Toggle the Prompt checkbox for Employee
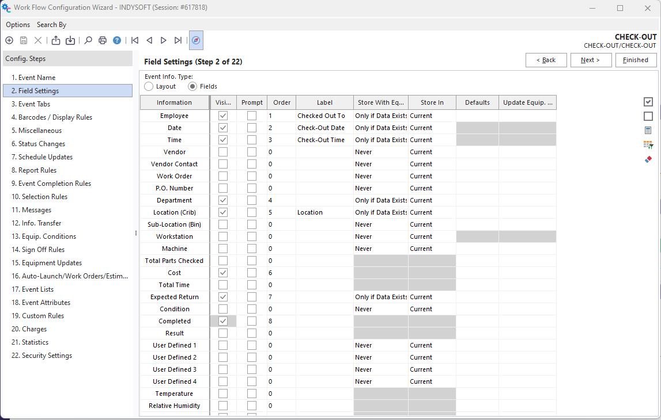Image resolution: width=661 pixels, height=420 pixels. [252, 116]
